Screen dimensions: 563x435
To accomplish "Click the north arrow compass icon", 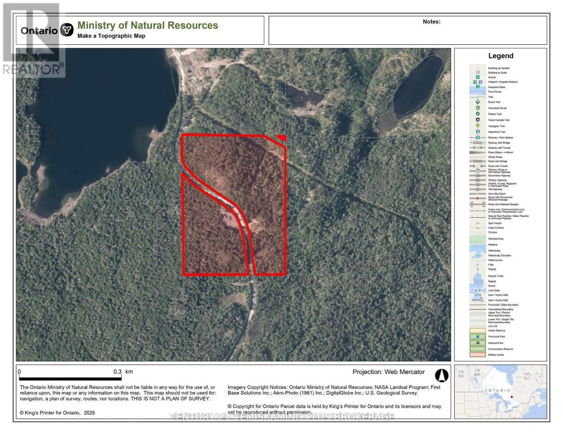I will 441,376.
